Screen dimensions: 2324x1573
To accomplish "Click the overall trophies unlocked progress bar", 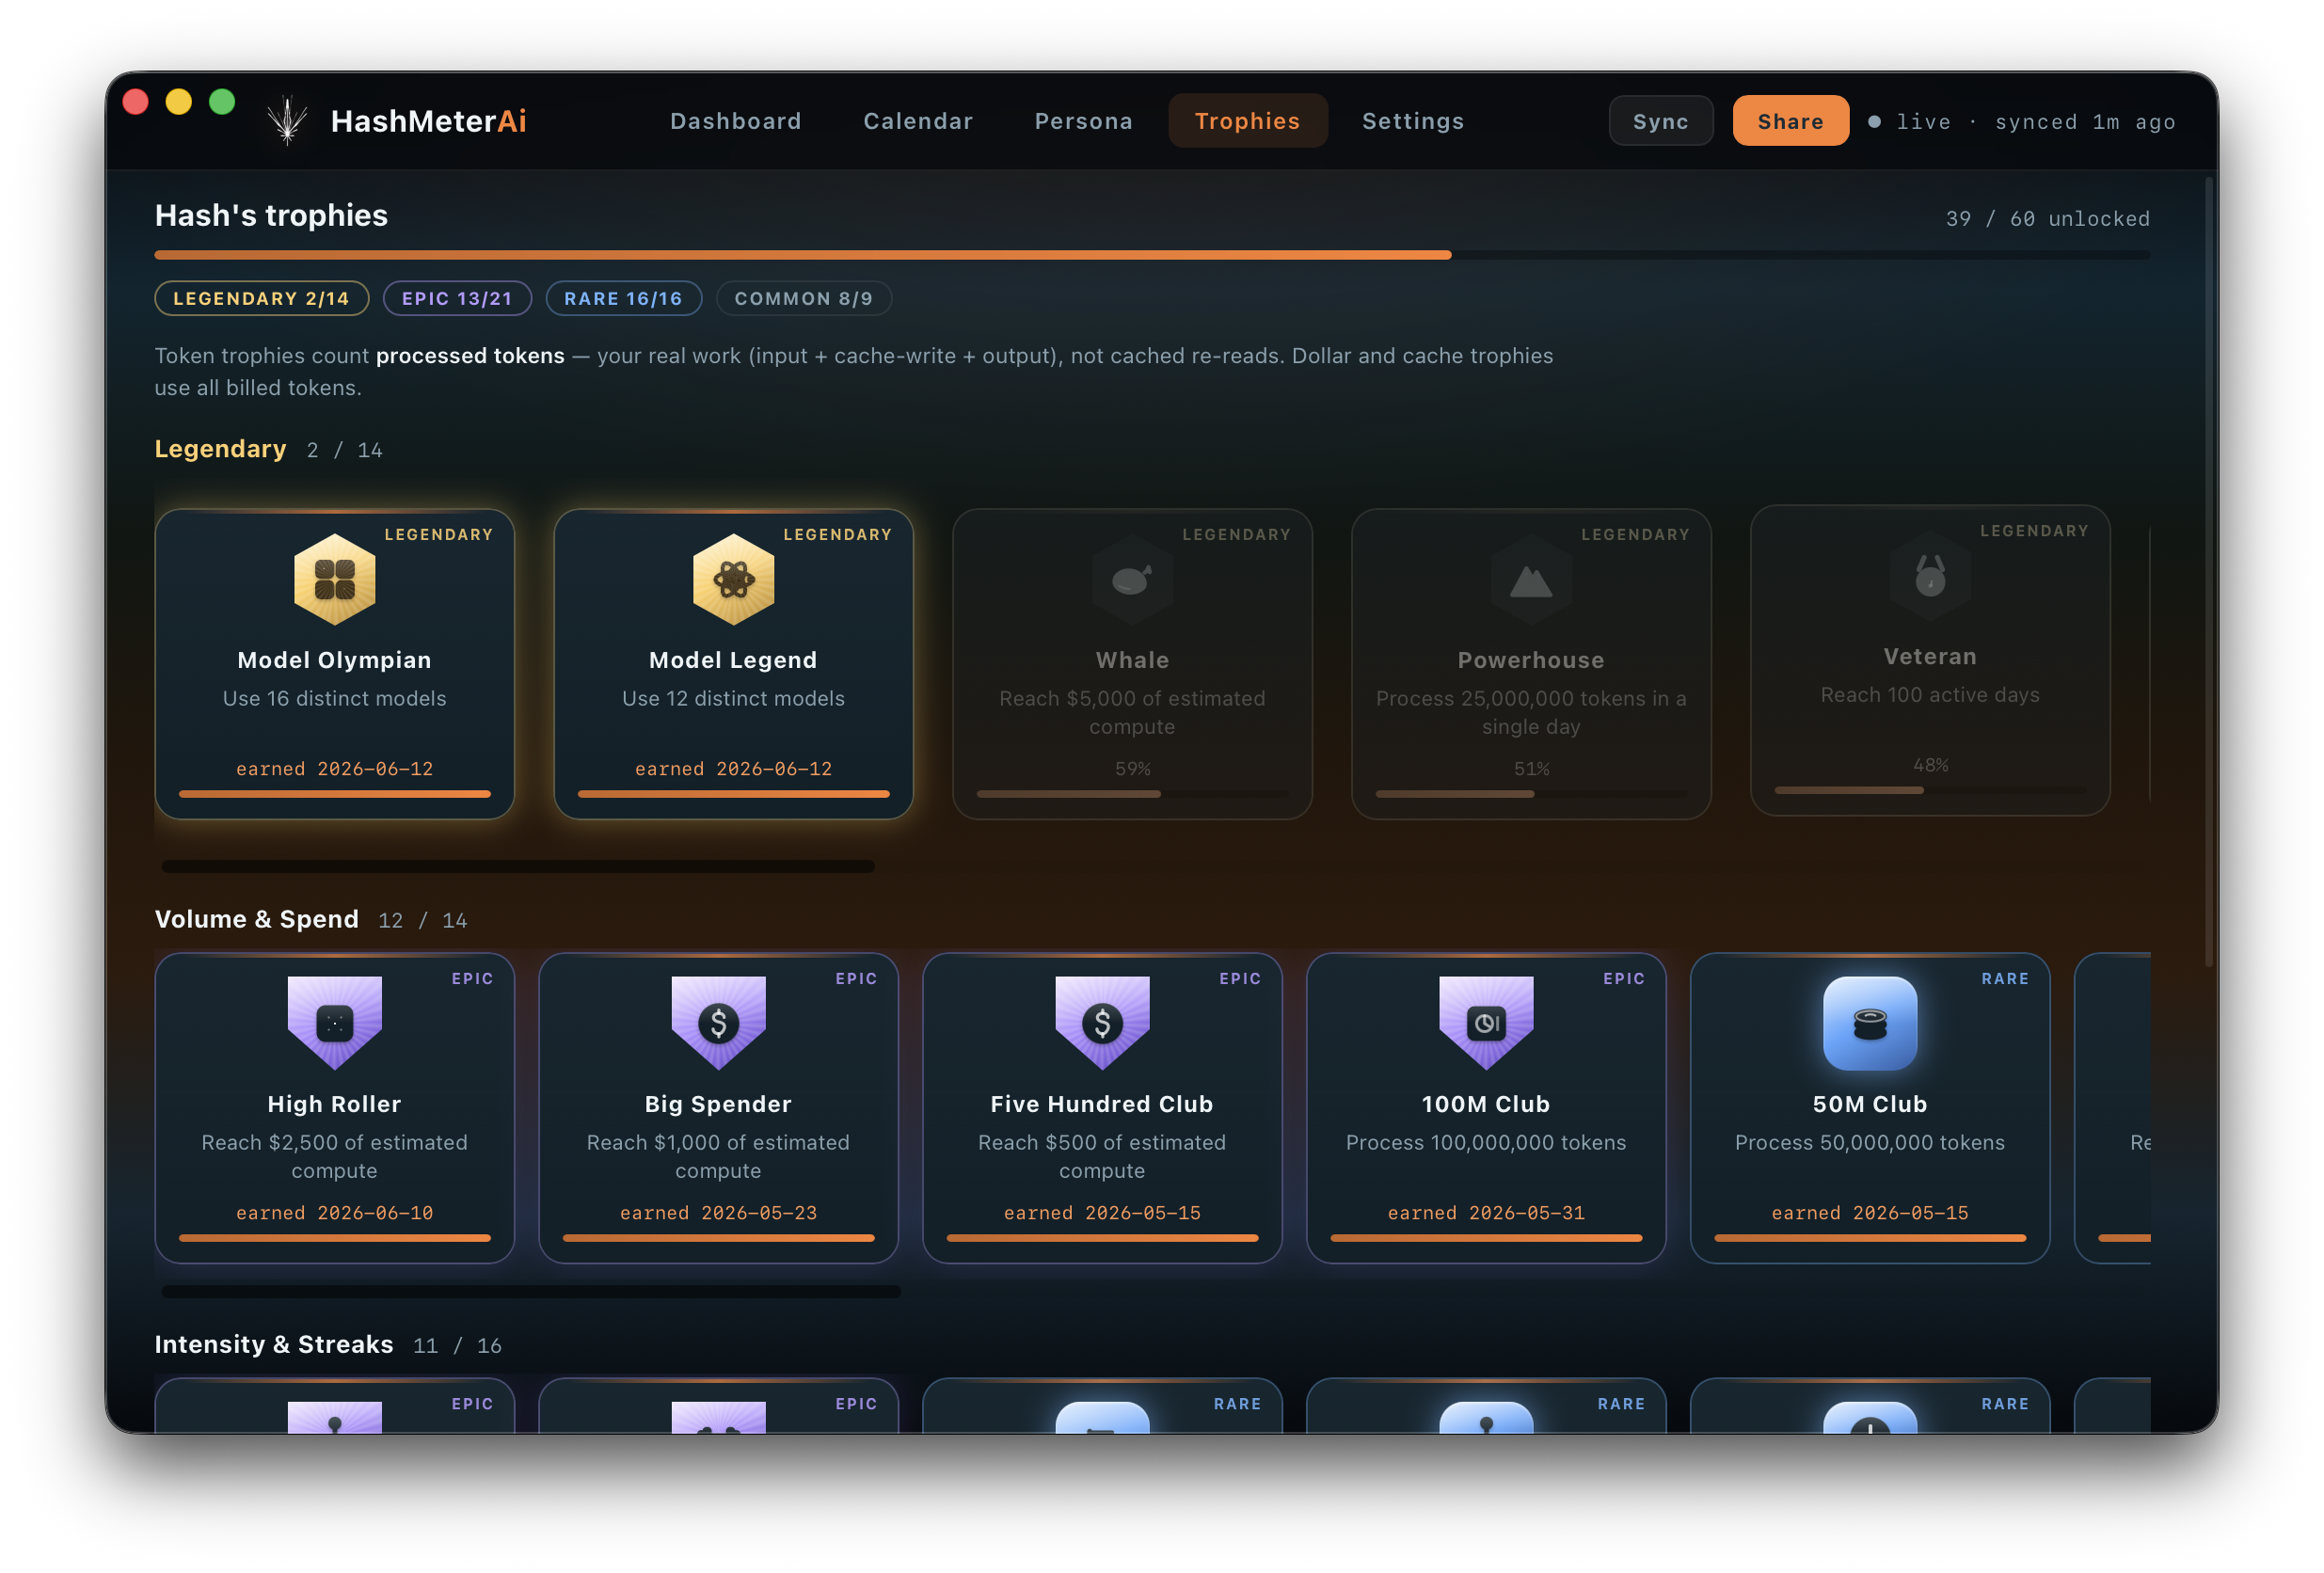I will 1152,255.
